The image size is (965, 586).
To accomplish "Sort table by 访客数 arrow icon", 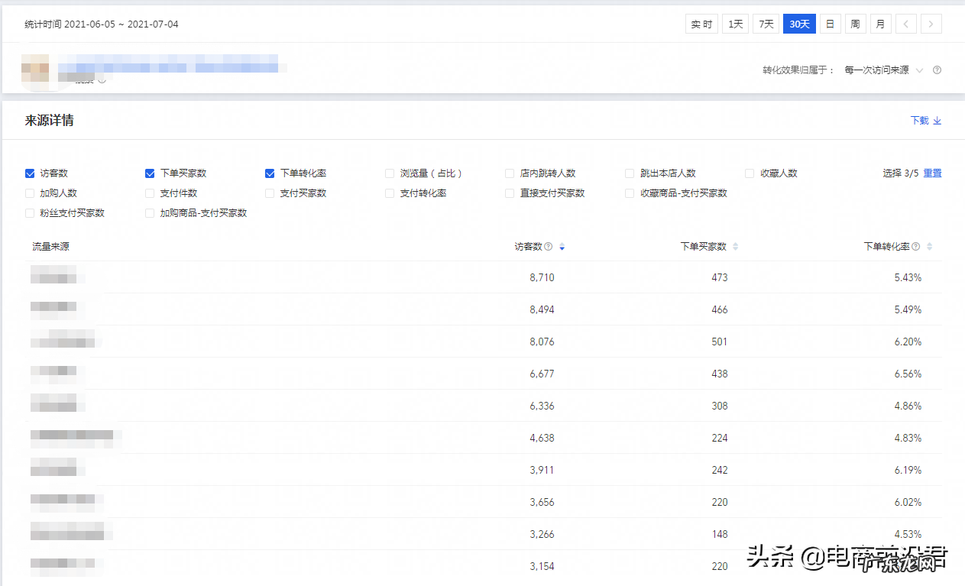I will click(562, 247).
